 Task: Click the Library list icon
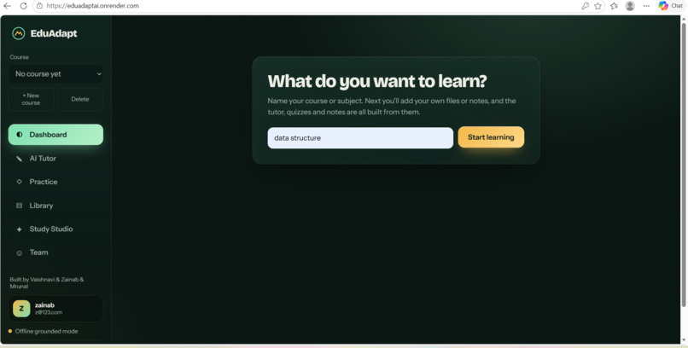coord(20,205)
